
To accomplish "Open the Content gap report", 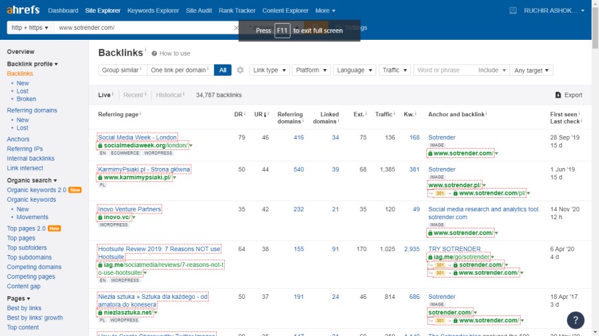I will point(23,286).
